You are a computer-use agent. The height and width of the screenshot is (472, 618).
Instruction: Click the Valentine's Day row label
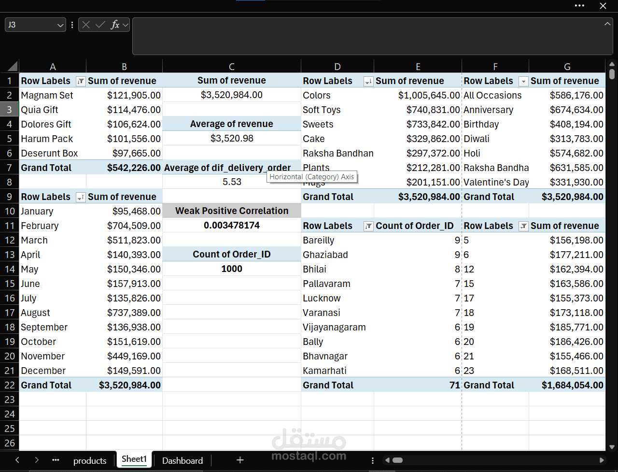495,182
